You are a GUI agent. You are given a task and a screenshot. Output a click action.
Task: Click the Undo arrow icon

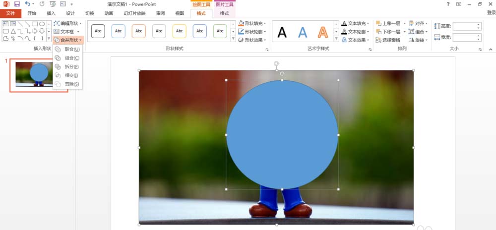point(27,4)
